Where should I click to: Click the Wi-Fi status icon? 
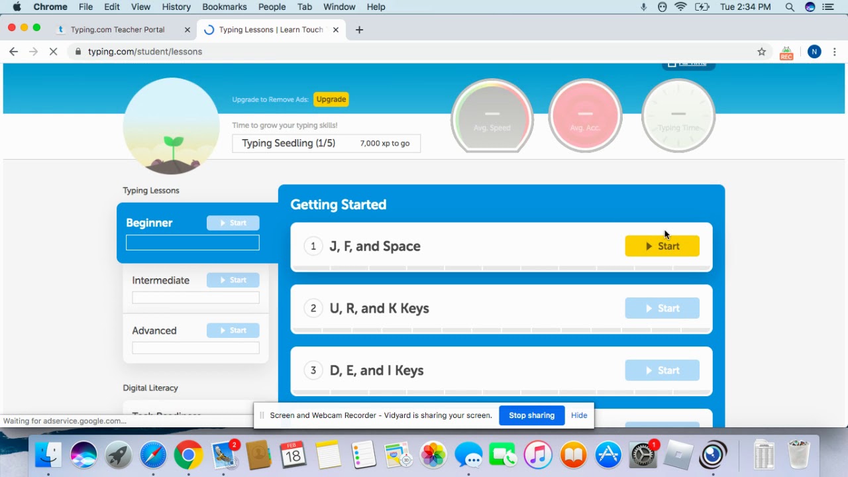681,7
